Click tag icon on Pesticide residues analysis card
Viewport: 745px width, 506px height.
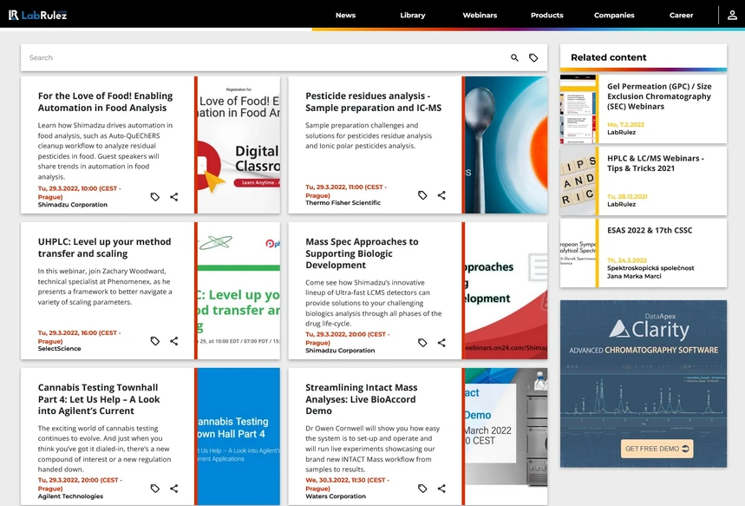pos(422,195)
